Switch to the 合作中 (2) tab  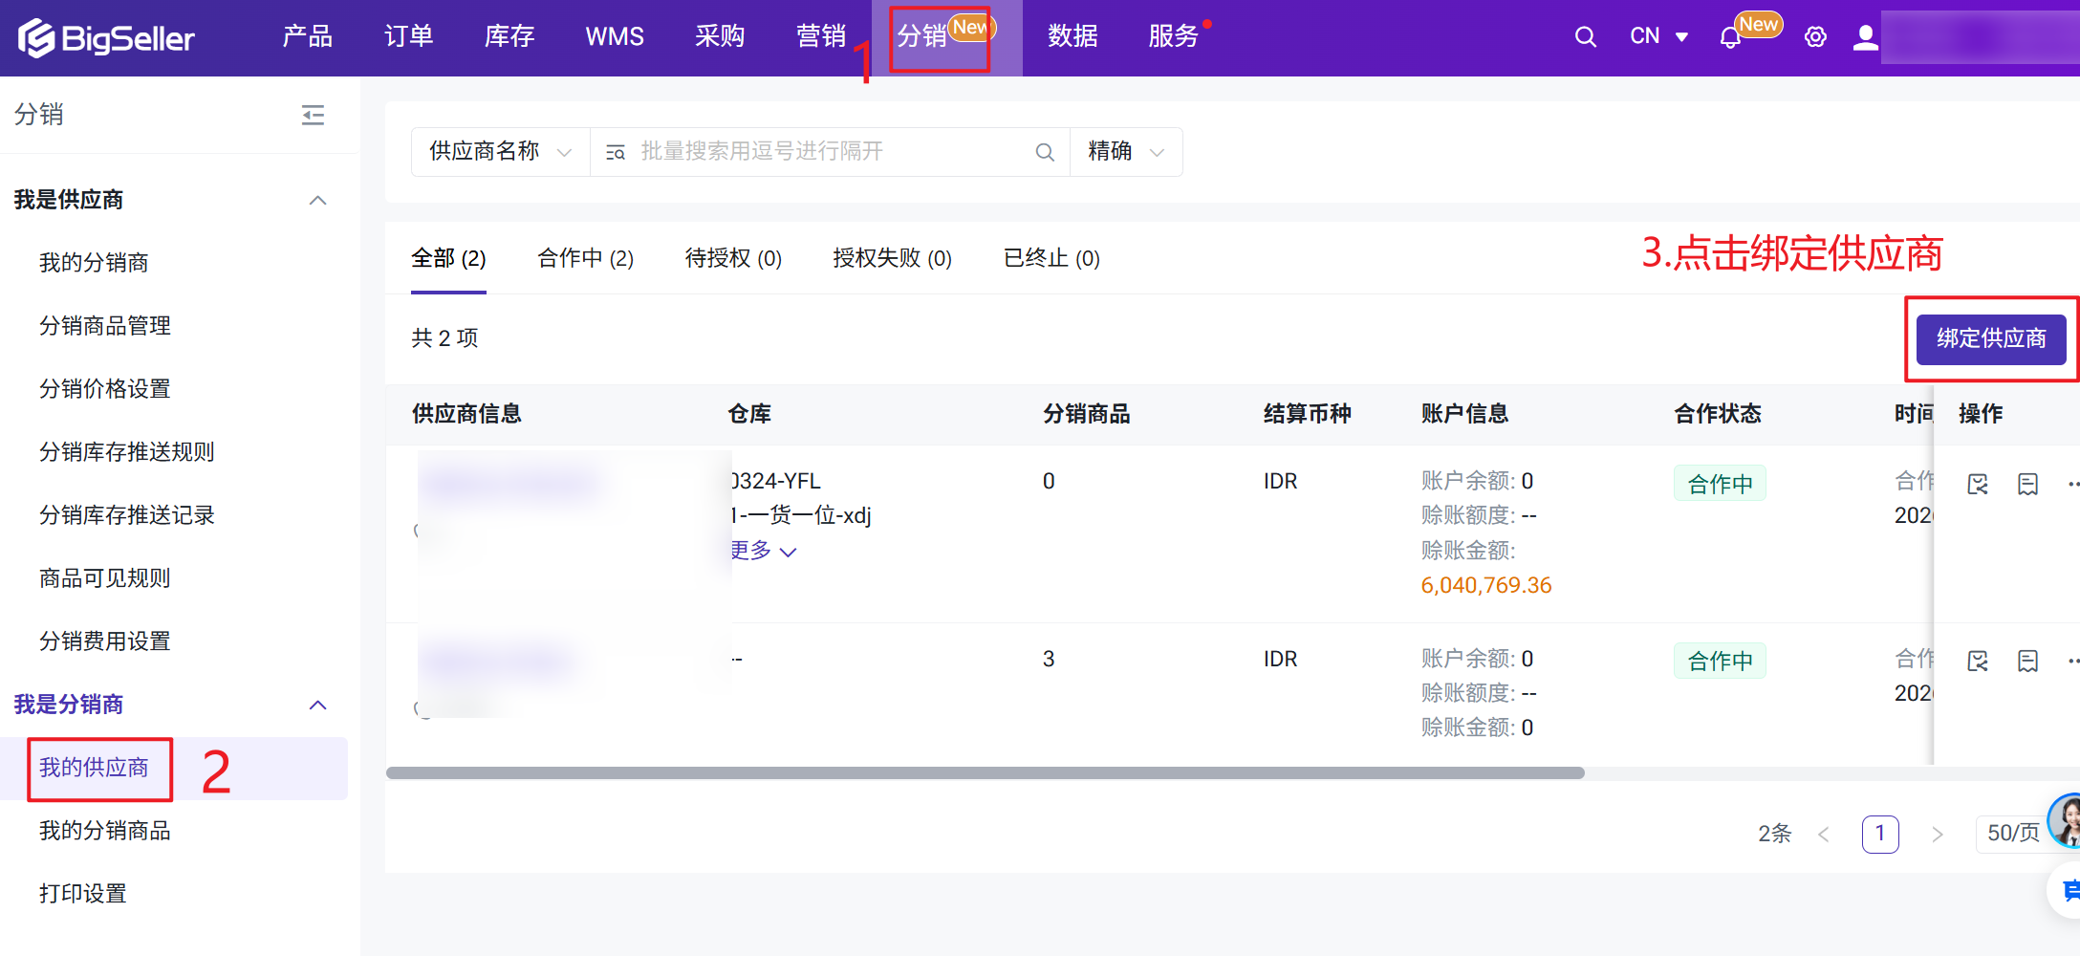(x=585, y=258)
